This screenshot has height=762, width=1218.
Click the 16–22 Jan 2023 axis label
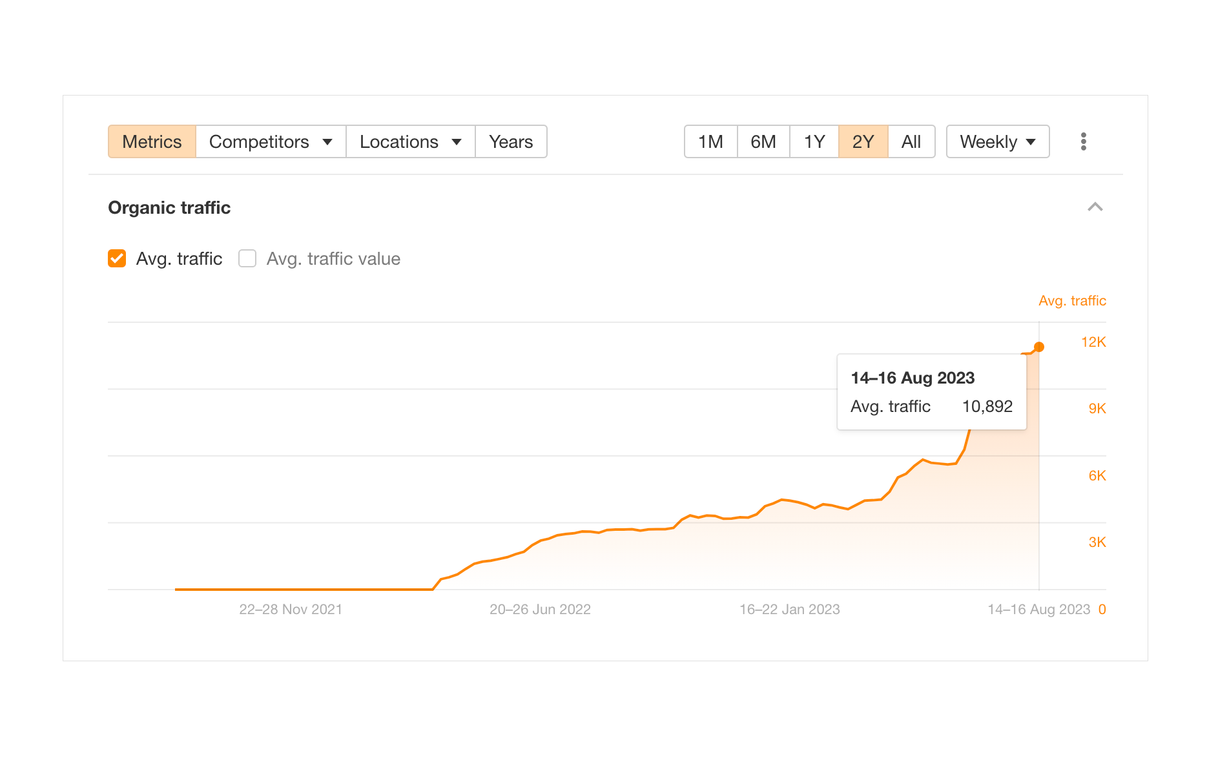point(789,610)
